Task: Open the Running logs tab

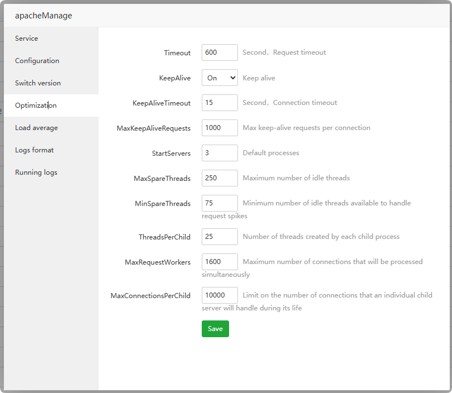Action: (x=36, y=172)
